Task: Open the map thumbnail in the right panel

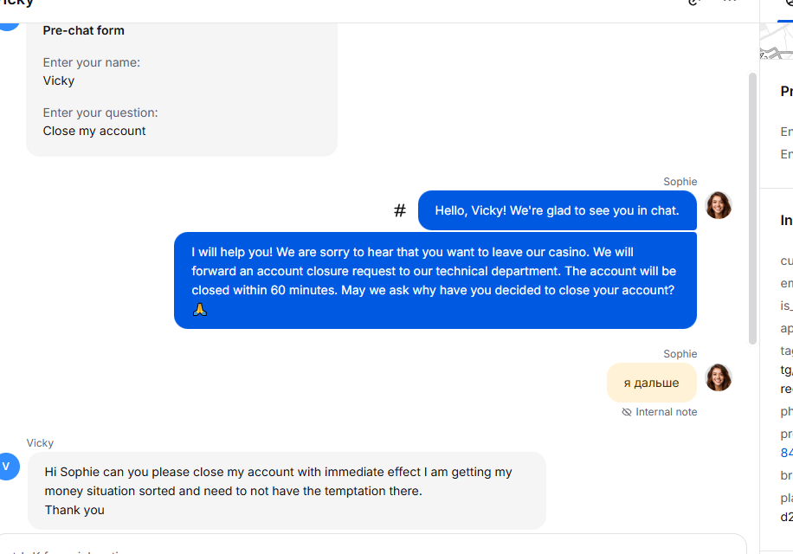Action: click(x=777, y=42)
